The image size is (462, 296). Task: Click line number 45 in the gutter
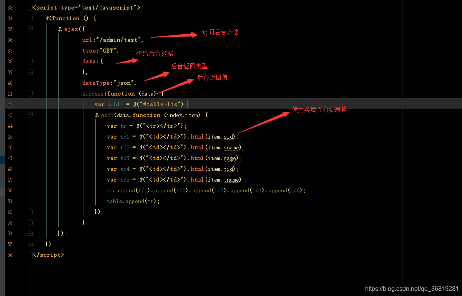[x=10, y=137]
